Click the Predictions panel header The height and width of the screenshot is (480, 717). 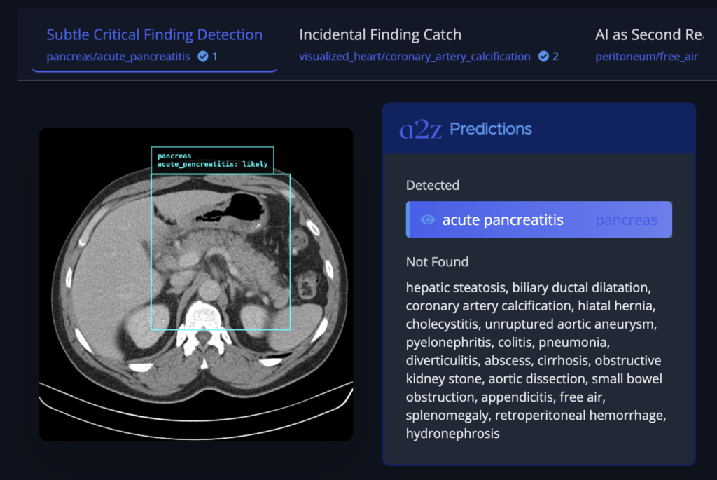[x=491, y=128]
